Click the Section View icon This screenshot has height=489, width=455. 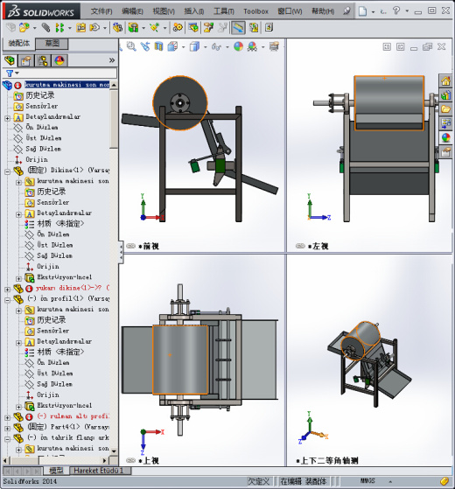158,46
